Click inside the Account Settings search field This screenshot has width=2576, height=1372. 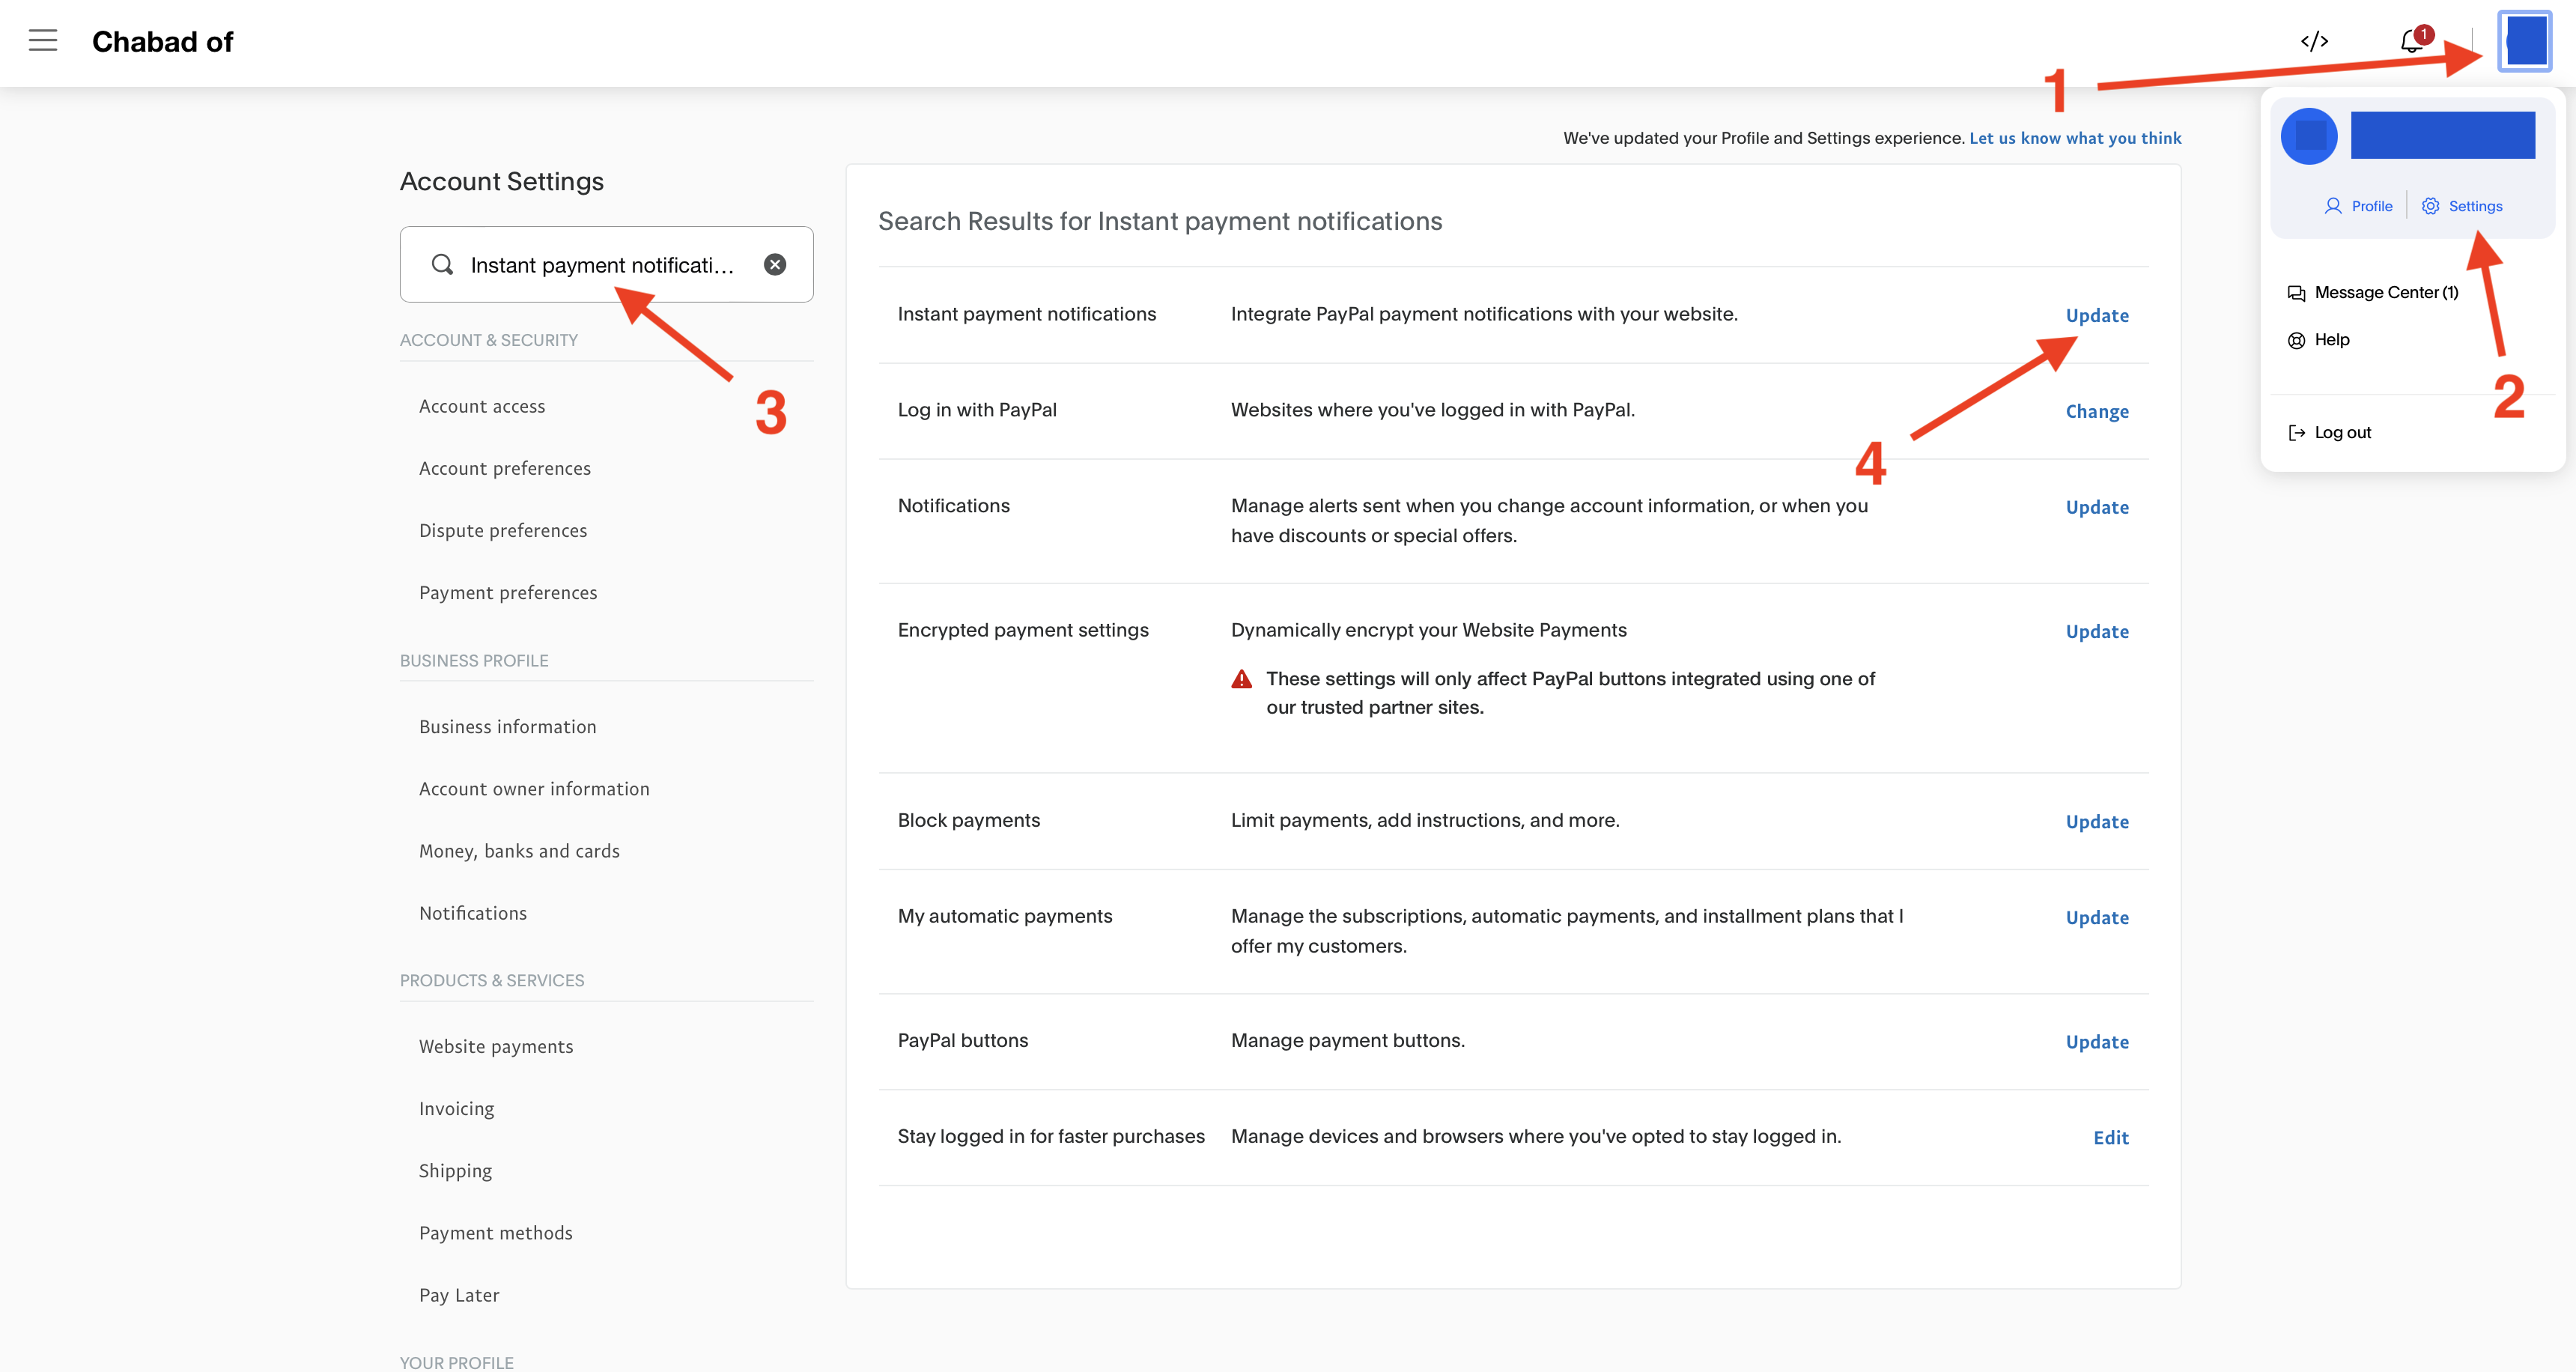point(601,264)
